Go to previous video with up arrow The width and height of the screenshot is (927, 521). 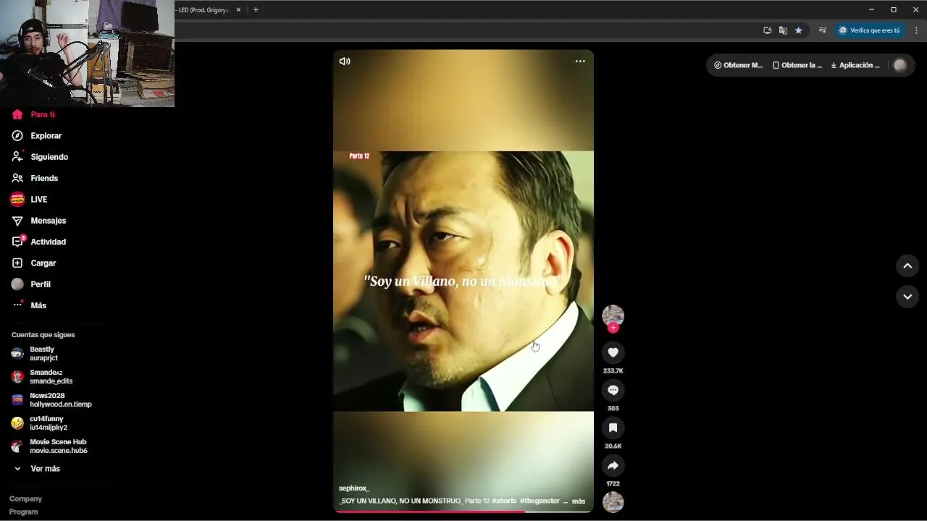(907, 266)
